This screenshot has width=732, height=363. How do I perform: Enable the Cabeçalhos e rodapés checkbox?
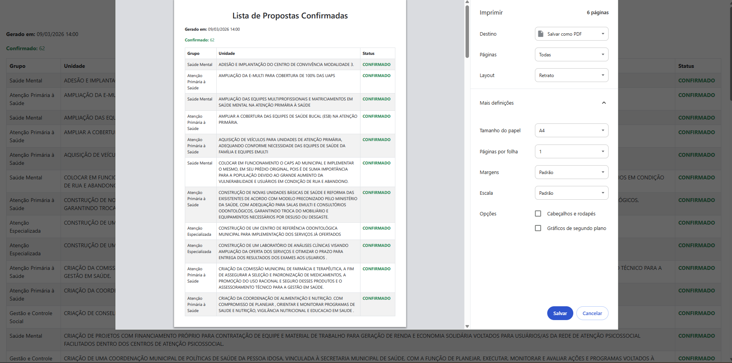pos(538,214)
